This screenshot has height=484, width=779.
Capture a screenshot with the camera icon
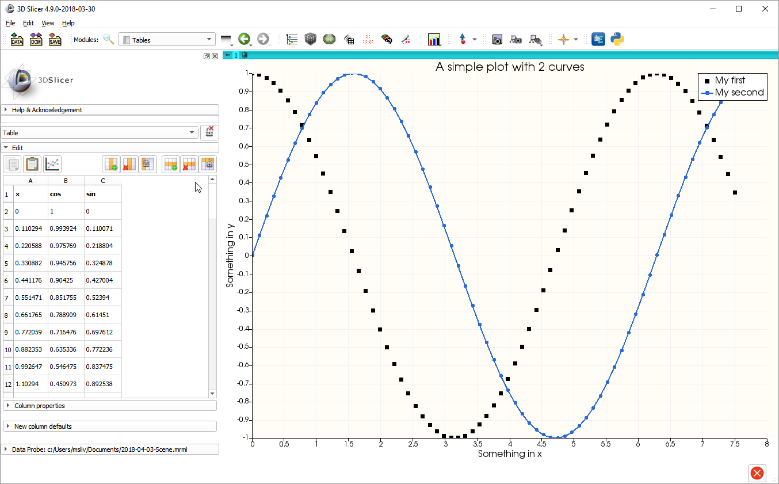coord(497,40)
